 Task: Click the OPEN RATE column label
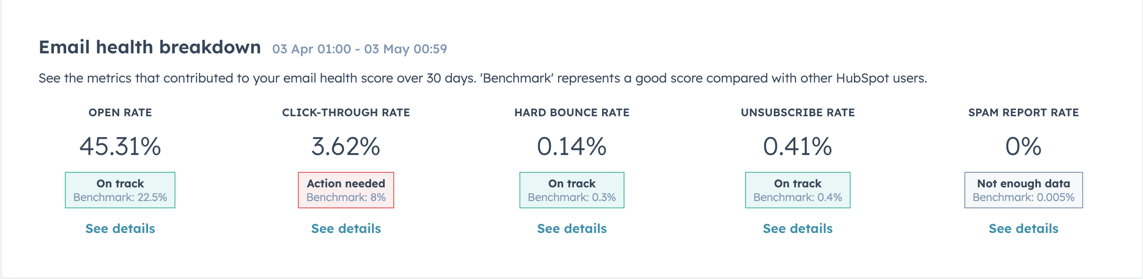pyautogui.click(x=120, y=113)
